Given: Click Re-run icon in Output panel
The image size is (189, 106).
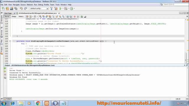Looking at the screenshot, I should pos(5,68).
